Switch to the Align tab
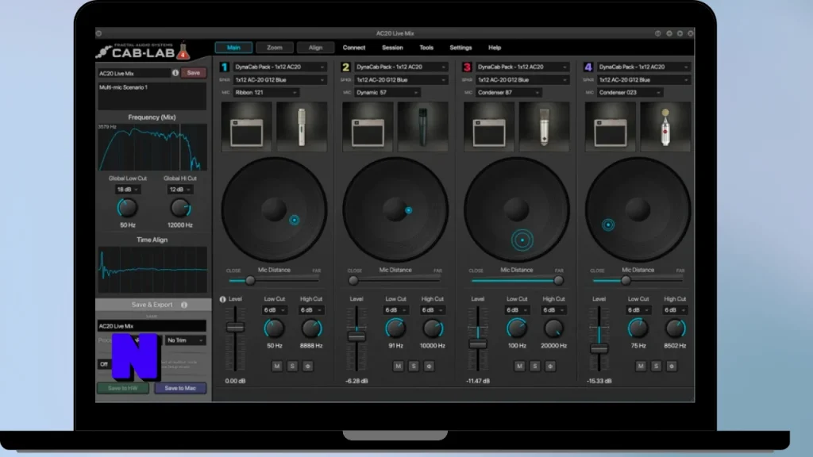 click(x=316, y=48)
